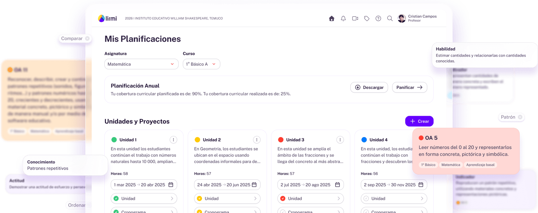Screen dimensions: 538x213
Task: Select the 1 mar 2025 – 20 abr 2025 date field
Action: tap(144, 185)
